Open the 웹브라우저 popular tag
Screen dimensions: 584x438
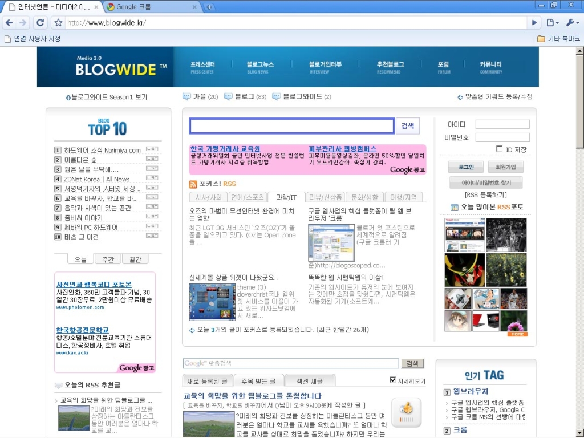point(471,391)
